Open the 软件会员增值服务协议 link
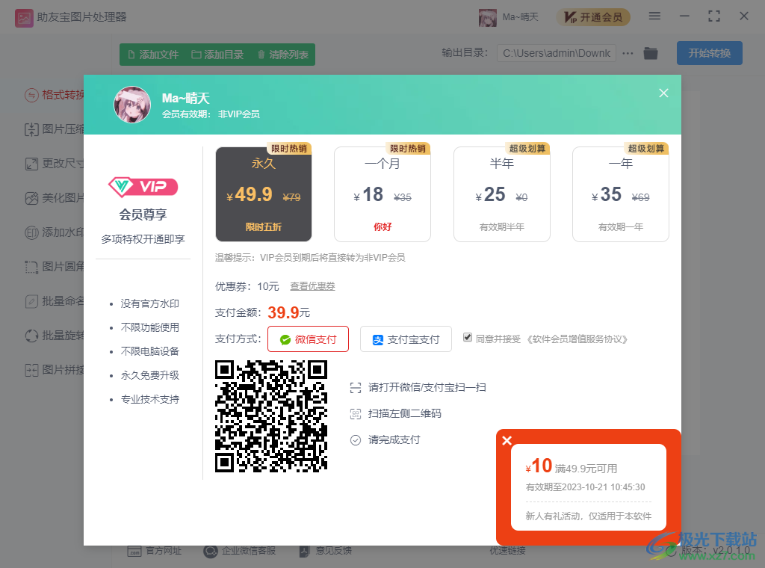 click(x=576, y=339)
